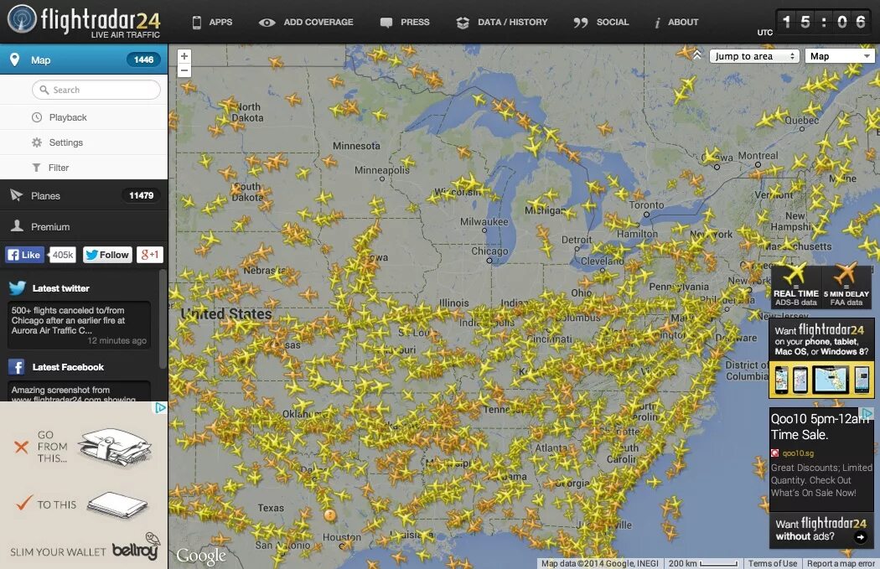Click the eye icon beside ADD COVERAGE
Screen dimensions: 880x569
point(267,23)
